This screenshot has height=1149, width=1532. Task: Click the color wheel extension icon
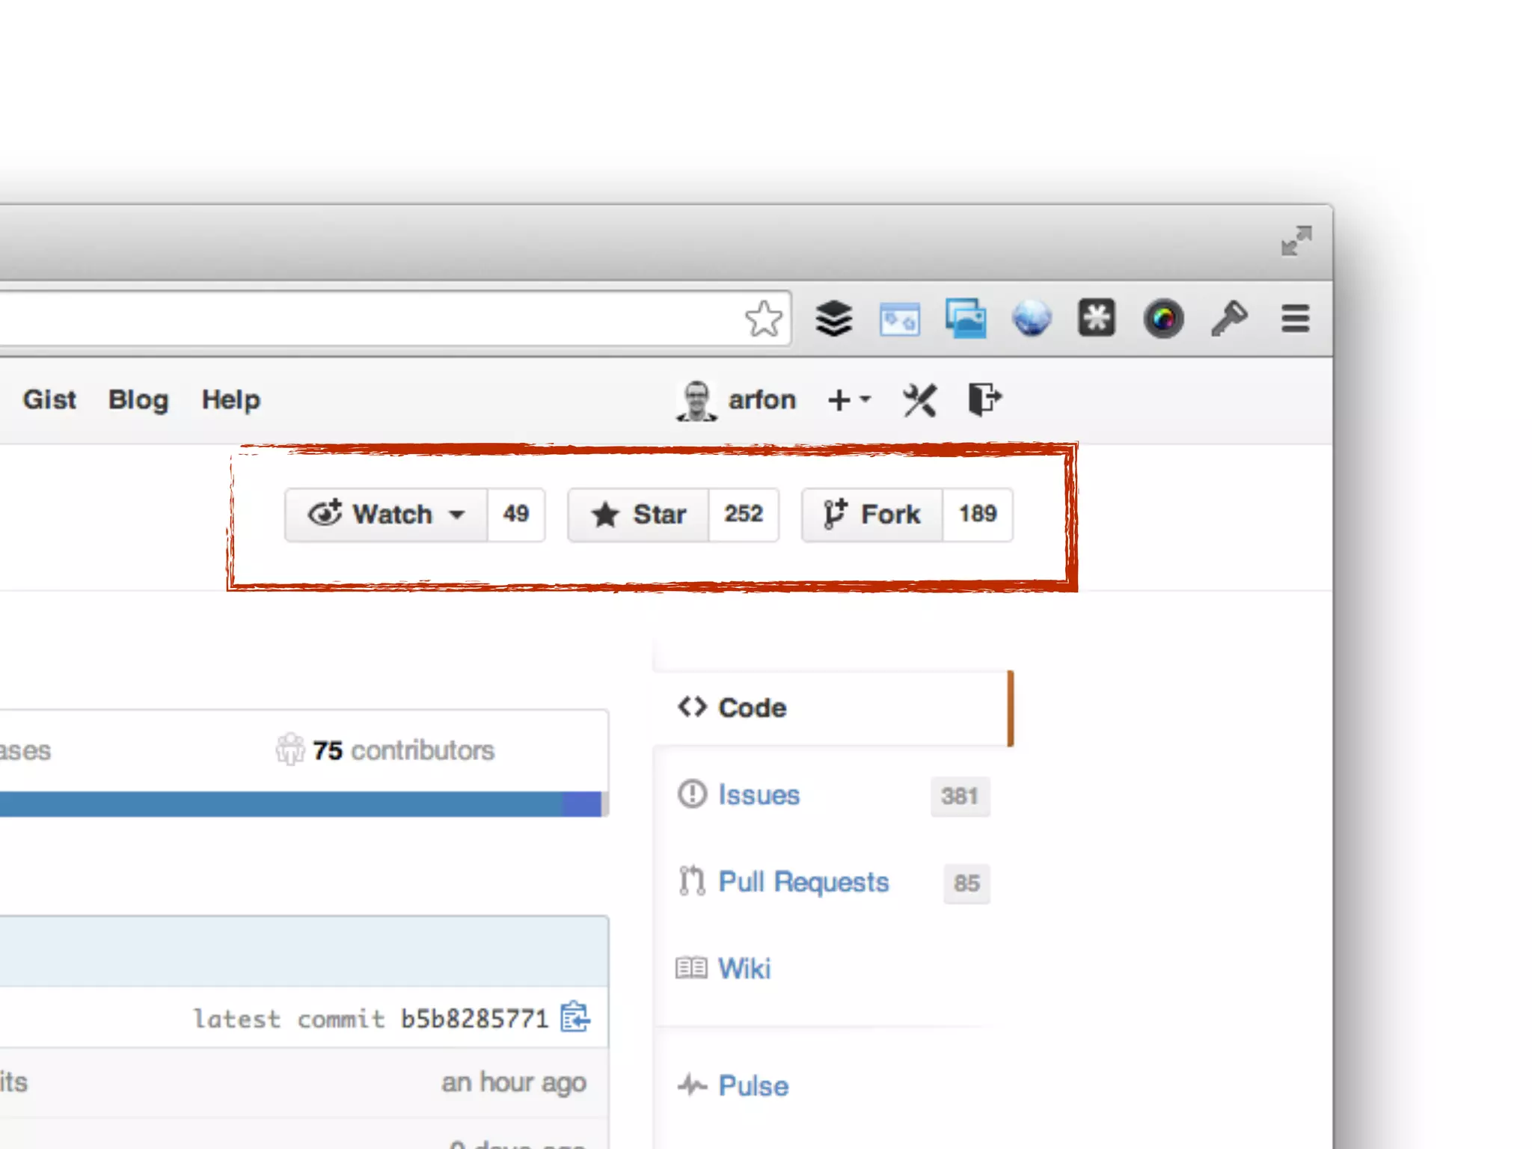tap(1163, 319)
